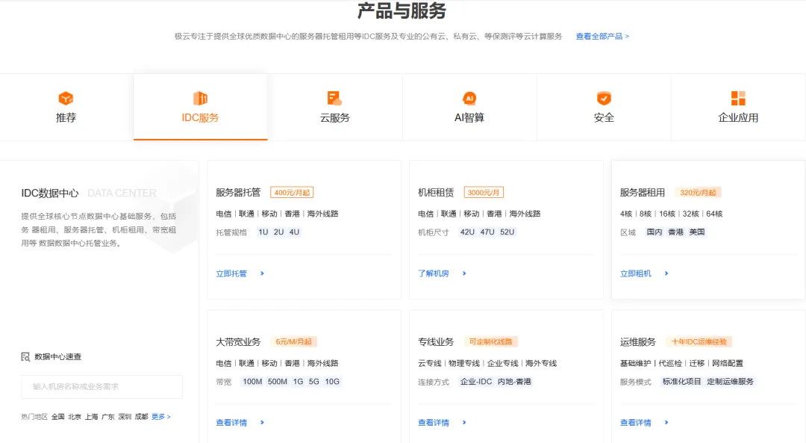806x443 pixels.
Task: Switch to the 云服务 tab
Action: tap(334, 117)
